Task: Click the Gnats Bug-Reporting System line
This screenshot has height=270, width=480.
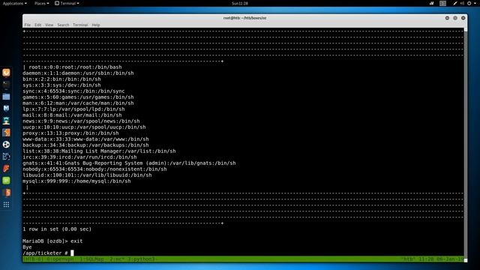Action: coord(129,163)
